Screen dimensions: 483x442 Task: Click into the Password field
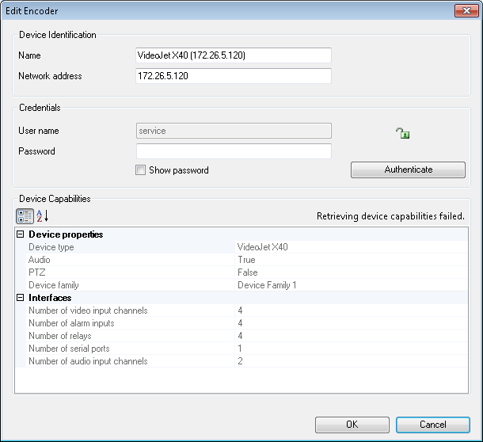pos(234,151)
